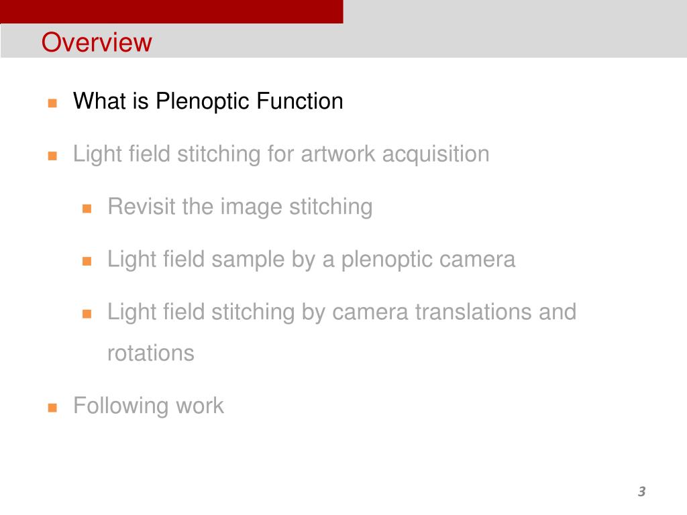Select the Light field sample by a plenoptic camera line
The height and width of the screenshot is (515, 687).
tap(311, 260)
